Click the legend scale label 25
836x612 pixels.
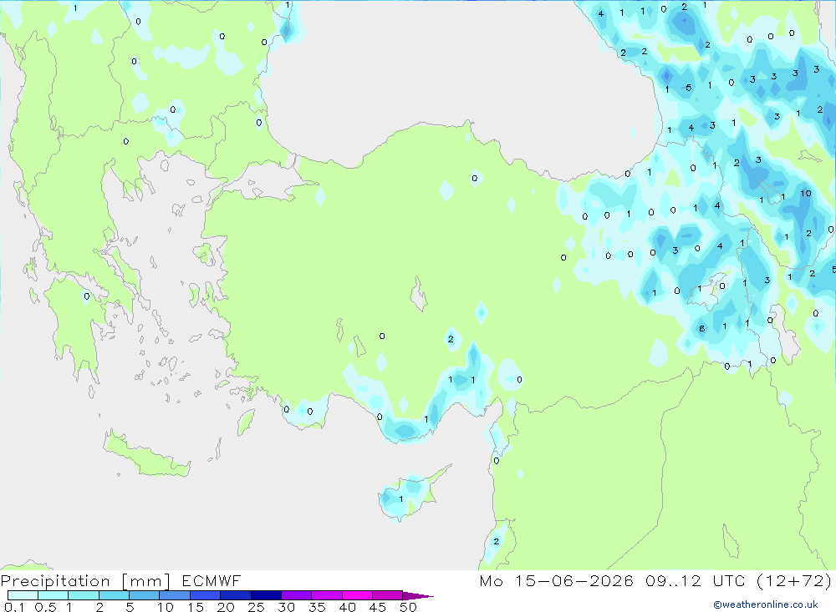click(257, 607)
